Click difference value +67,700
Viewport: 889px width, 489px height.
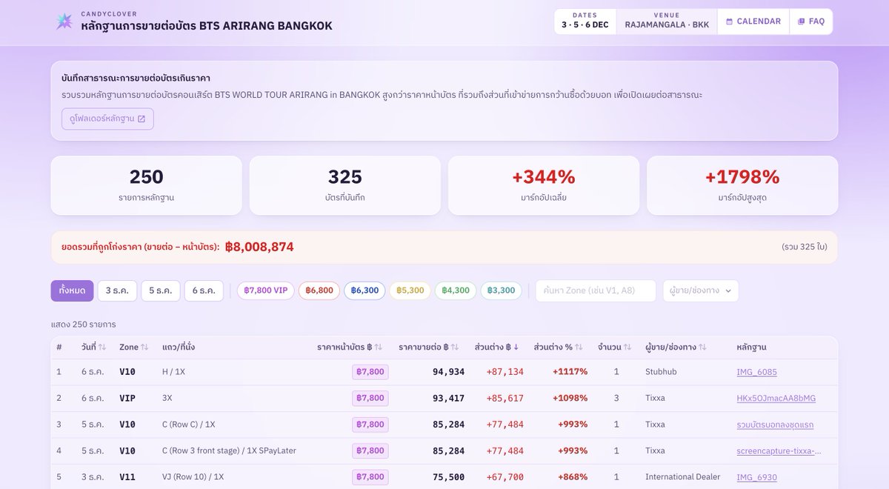click(x=505, y=477)
